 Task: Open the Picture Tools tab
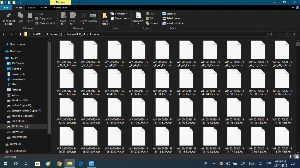point(60,8)
